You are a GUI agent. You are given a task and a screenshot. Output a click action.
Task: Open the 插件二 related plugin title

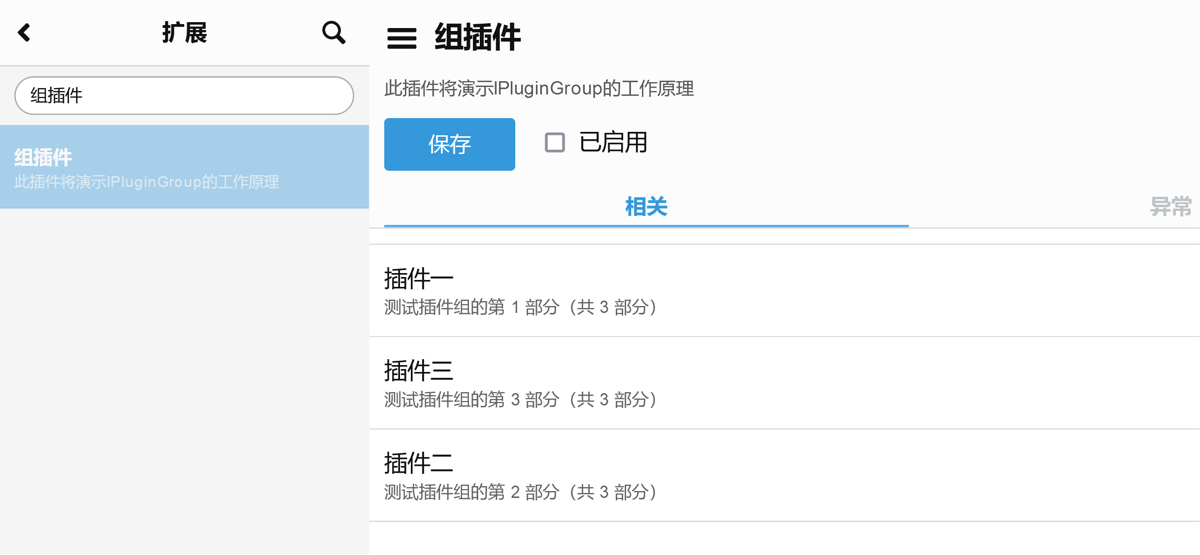419,463
